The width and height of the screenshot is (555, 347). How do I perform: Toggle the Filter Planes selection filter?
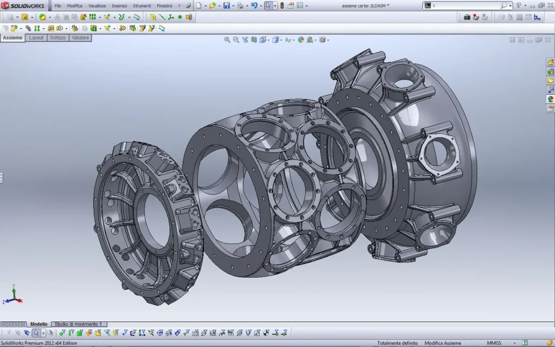[115, 333]
